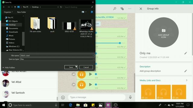Click Hide Folders in Save As dialog
The width and height of the screenshot is (193, 108).
[x=9, y=67]
